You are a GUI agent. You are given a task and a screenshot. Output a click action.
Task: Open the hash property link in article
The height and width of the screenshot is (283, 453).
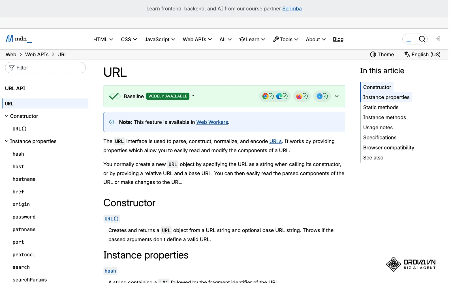[x=110, y=271]
